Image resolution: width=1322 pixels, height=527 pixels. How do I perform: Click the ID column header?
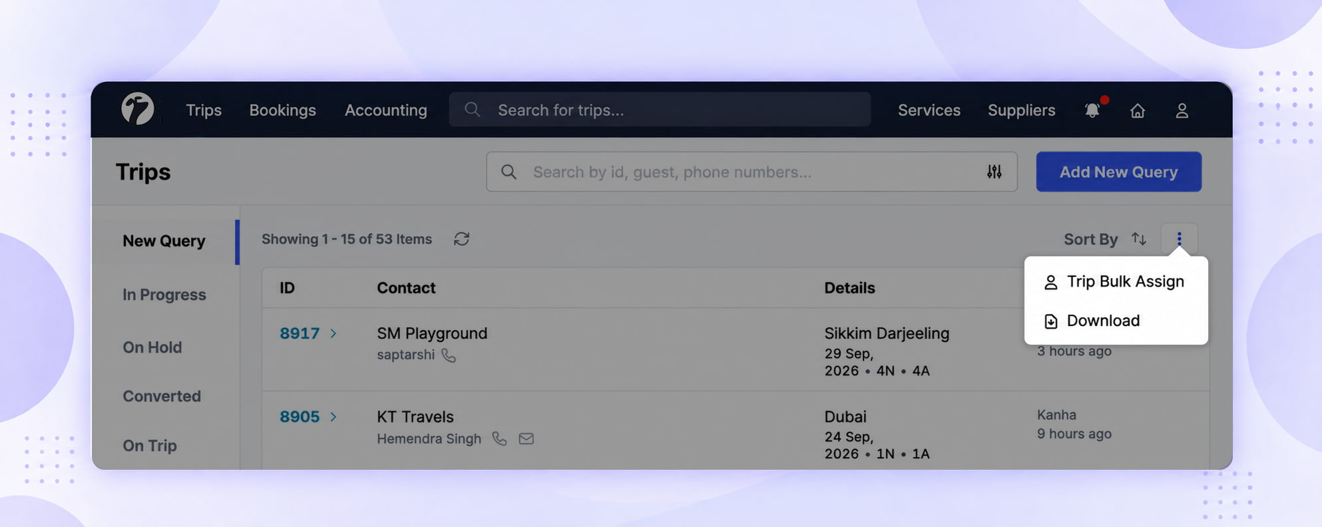tap(287, 288)
